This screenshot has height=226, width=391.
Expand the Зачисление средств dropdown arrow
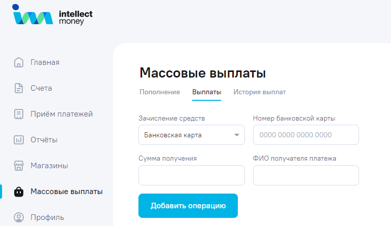tap(237, 135)
